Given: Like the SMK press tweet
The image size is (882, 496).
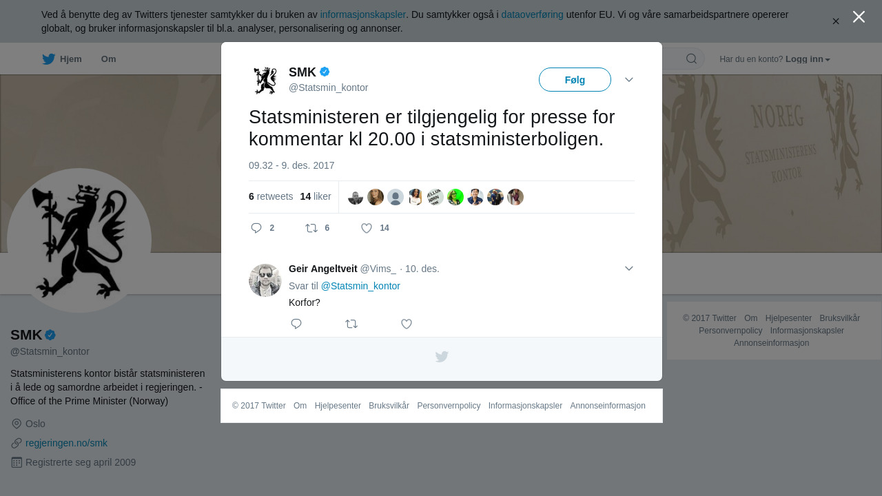Looking at the screenshot, I should 375,228.
